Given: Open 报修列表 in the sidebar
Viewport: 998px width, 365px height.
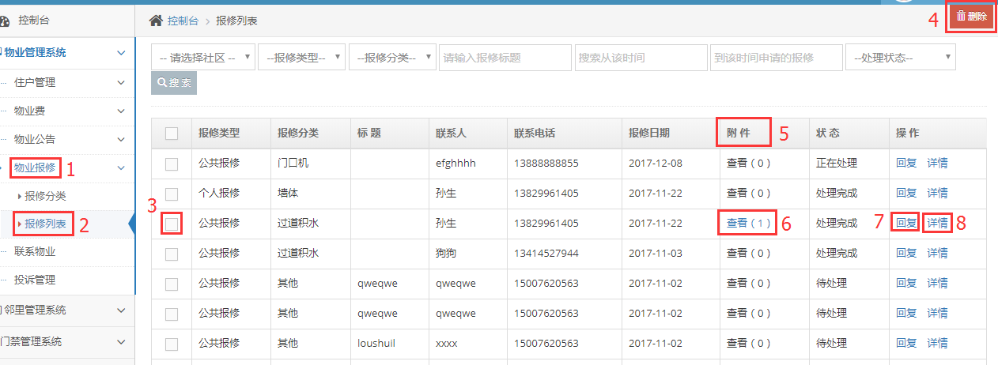Looking at the screenshot, I should coord(45,224).
